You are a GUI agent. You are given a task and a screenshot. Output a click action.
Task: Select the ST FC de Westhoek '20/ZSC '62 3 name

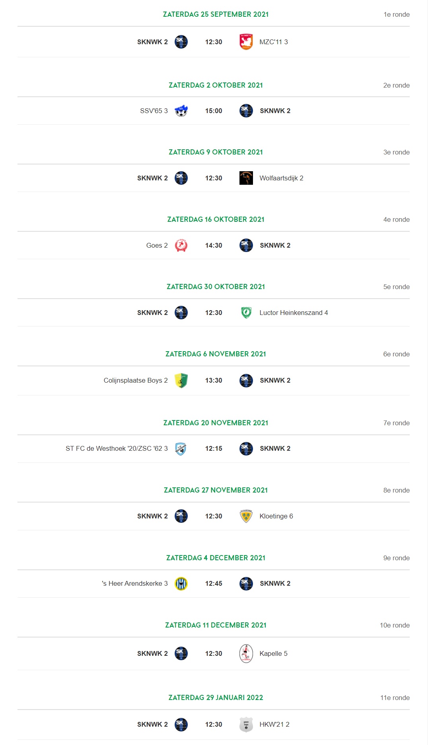pos(117,448)
